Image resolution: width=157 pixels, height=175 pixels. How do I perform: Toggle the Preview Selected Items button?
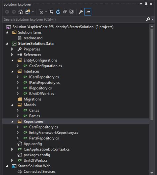coord(88,12)
